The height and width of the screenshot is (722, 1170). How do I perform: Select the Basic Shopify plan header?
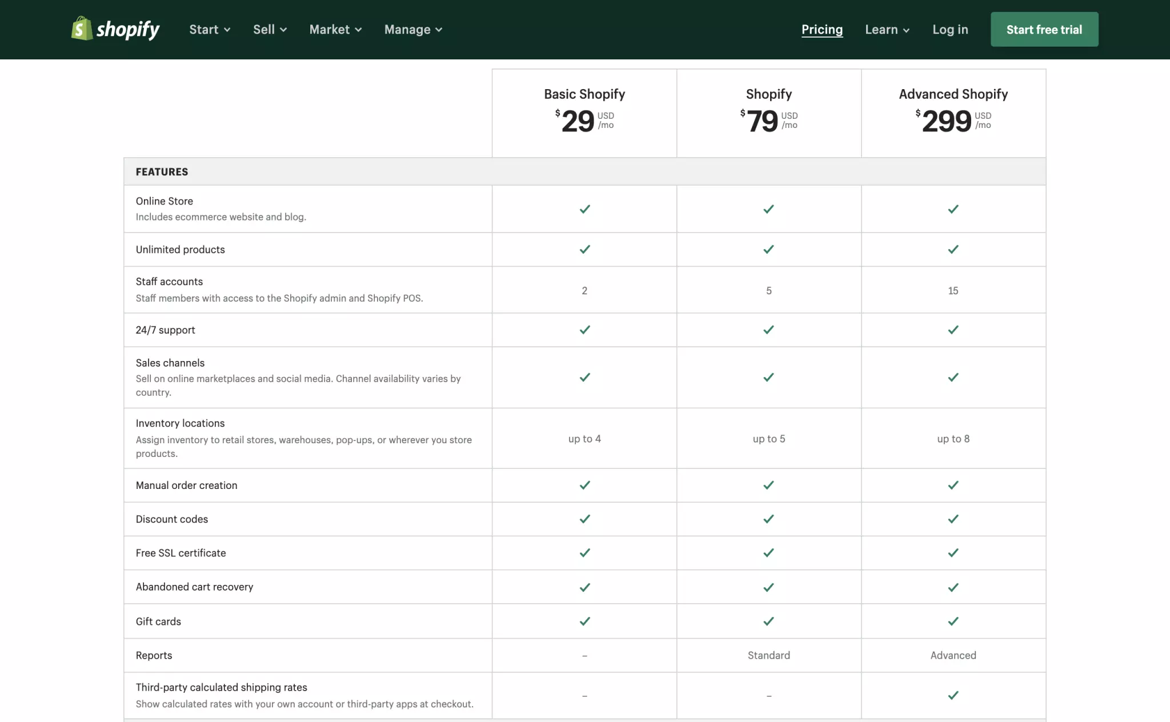(584, 94)
